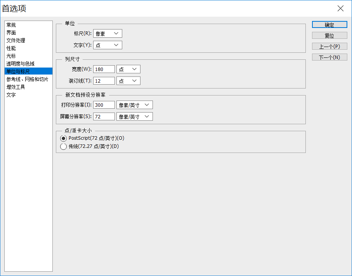This screenshot has height=276, width=352.
Task: Open the 打印分辨率 unit dropdown
Action: pos(134,105)
